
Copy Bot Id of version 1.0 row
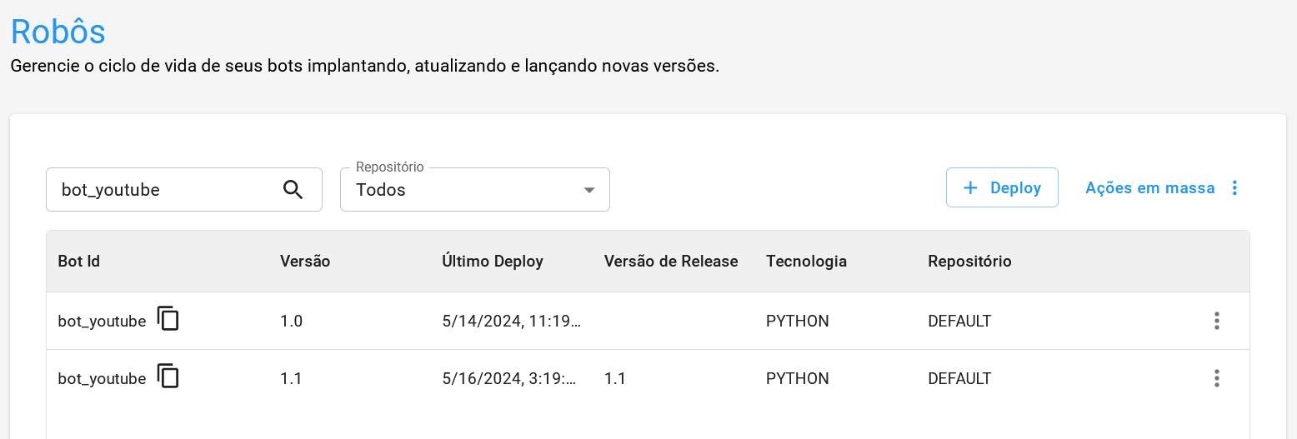[168, 319]
